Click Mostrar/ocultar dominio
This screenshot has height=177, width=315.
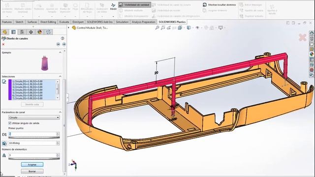[220, 4]
